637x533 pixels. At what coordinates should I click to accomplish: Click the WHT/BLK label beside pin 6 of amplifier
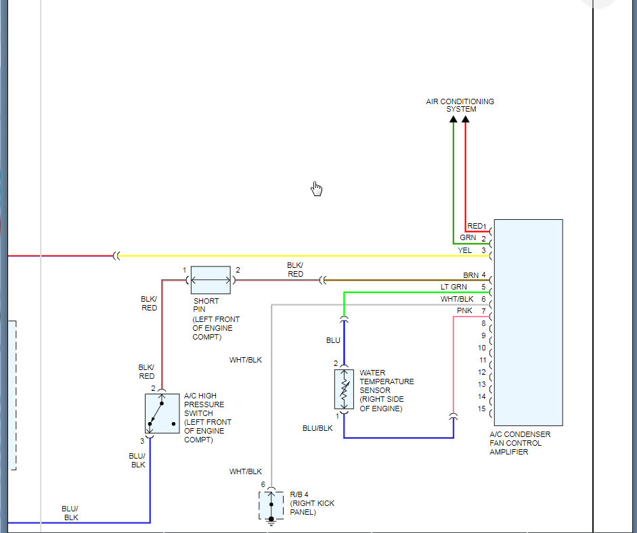(x=457, y=299)
